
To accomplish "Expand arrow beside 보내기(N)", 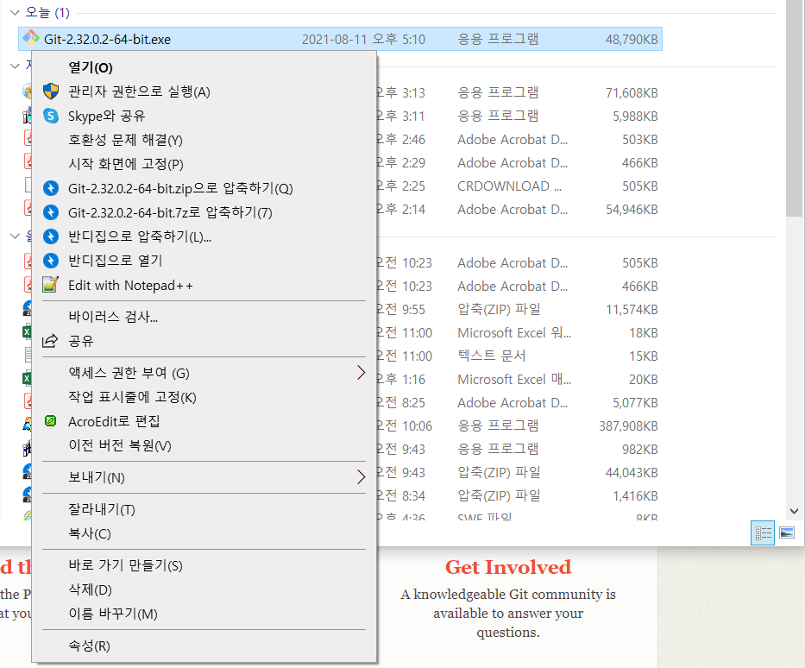I will pos(361,477).
